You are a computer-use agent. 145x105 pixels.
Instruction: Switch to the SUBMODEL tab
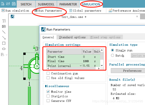(46, 4)
